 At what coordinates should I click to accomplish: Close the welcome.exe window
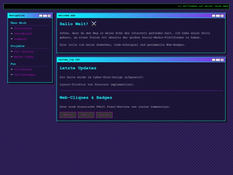click(222, 16)
